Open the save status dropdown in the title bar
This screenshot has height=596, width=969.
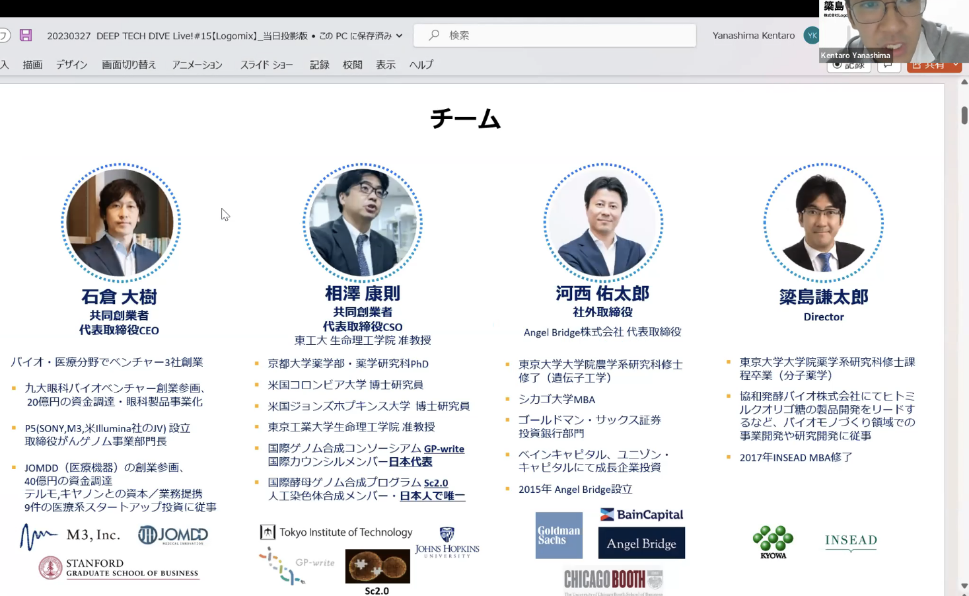pos(398,36)
